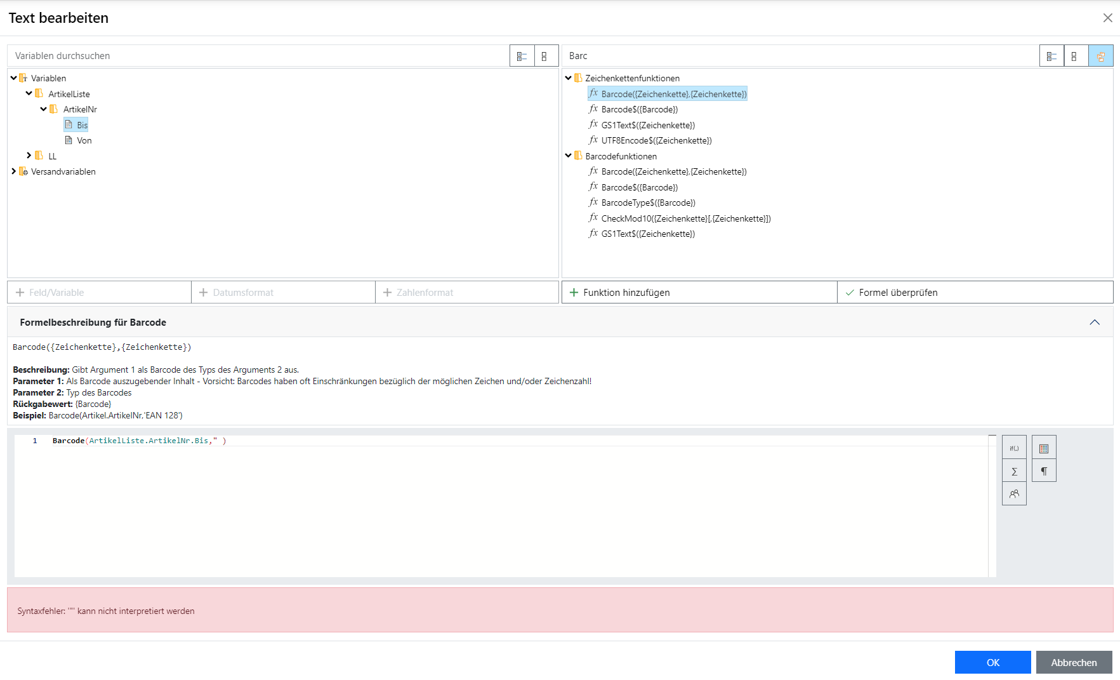Collapse all nodes in the variables tree
1120x680 pixels.
[x=544, y=56]
